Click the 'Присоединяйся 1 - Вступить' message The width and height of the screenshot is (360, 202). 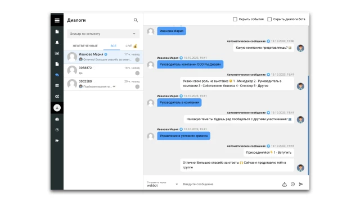click(269, 153)
